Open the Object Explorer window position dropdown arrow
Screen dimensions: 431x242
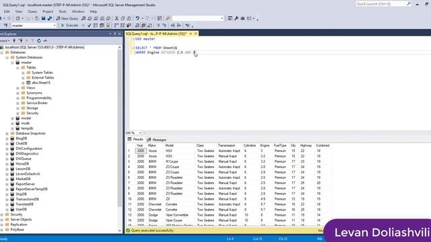(110, 34)
